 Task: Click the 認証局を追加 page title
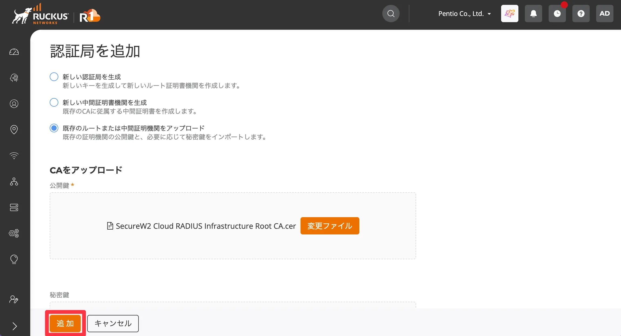click(95, 51)
